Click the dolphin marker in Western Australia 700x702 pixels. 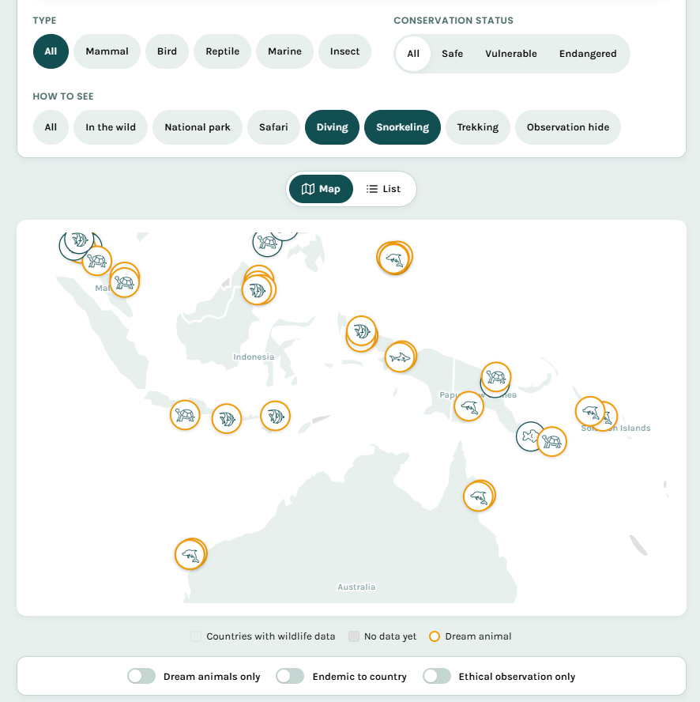[190, 555]
